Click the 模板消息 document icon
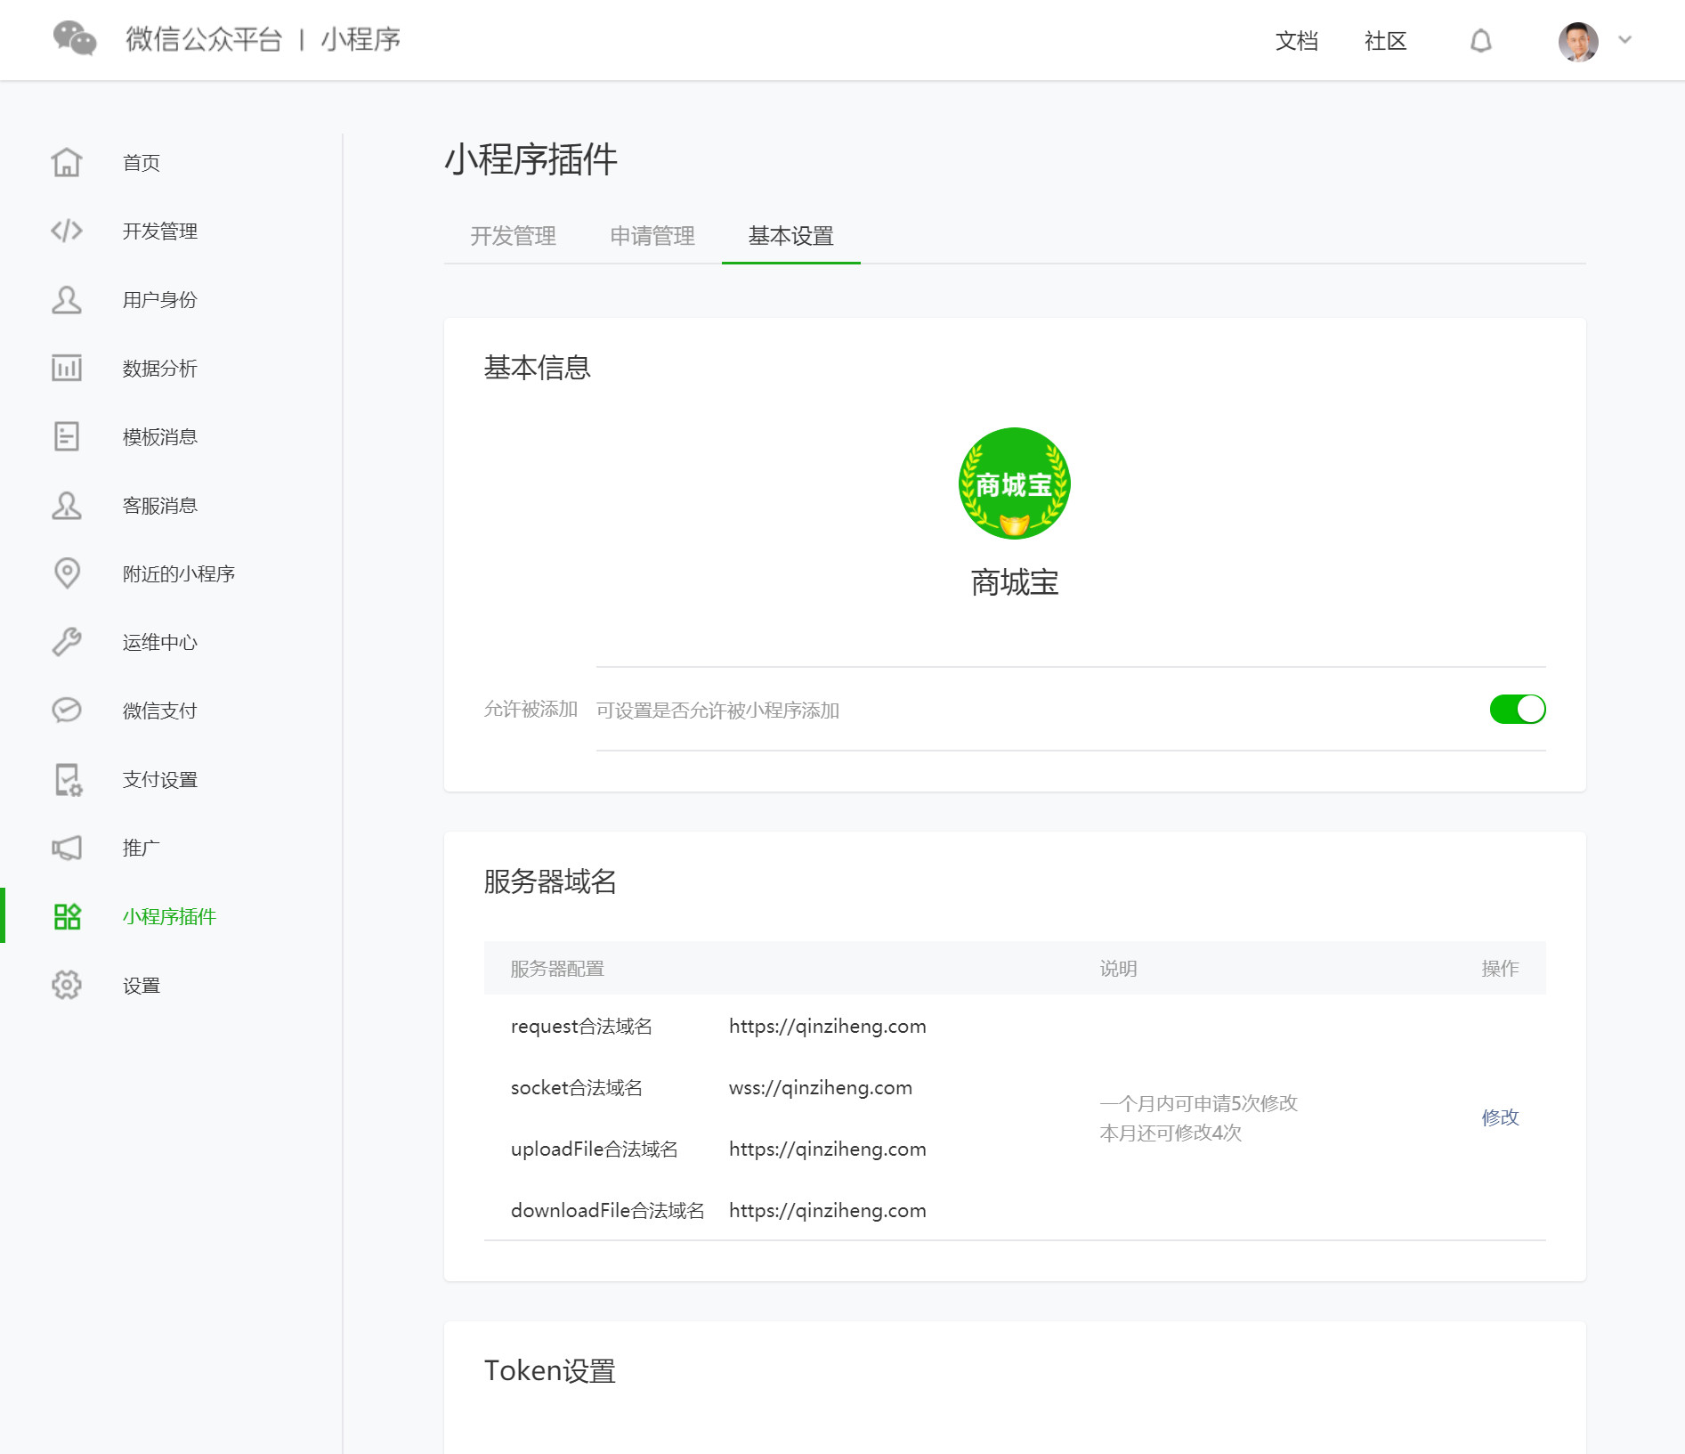 point(67,436)
